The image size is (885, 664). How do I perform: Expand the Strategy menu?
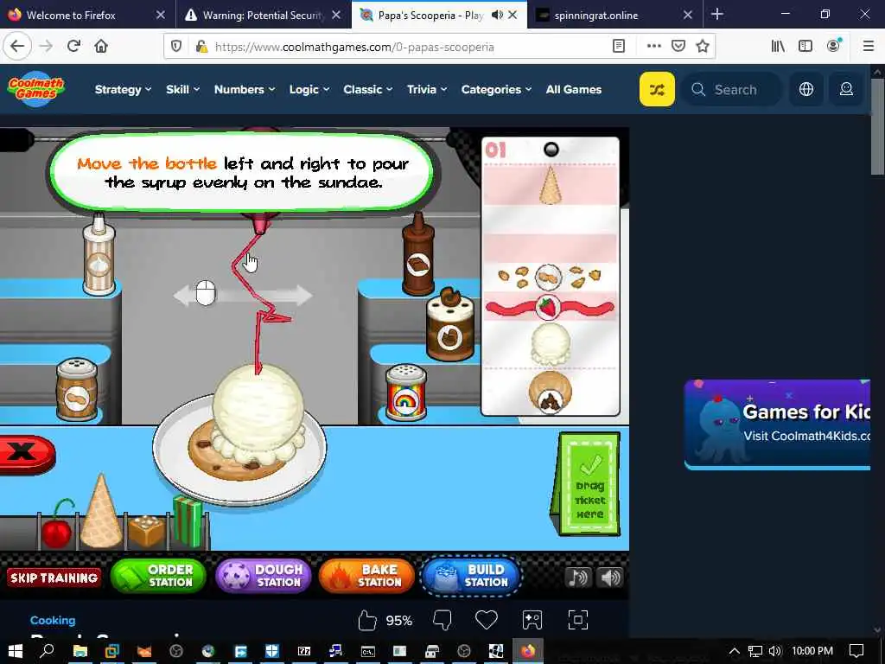[x=123, y=89]
